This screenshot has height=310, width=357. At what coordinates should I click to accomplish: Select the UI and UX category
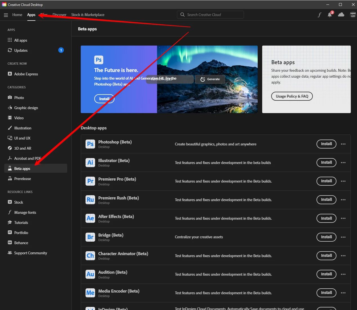click(x=36, y=138)
